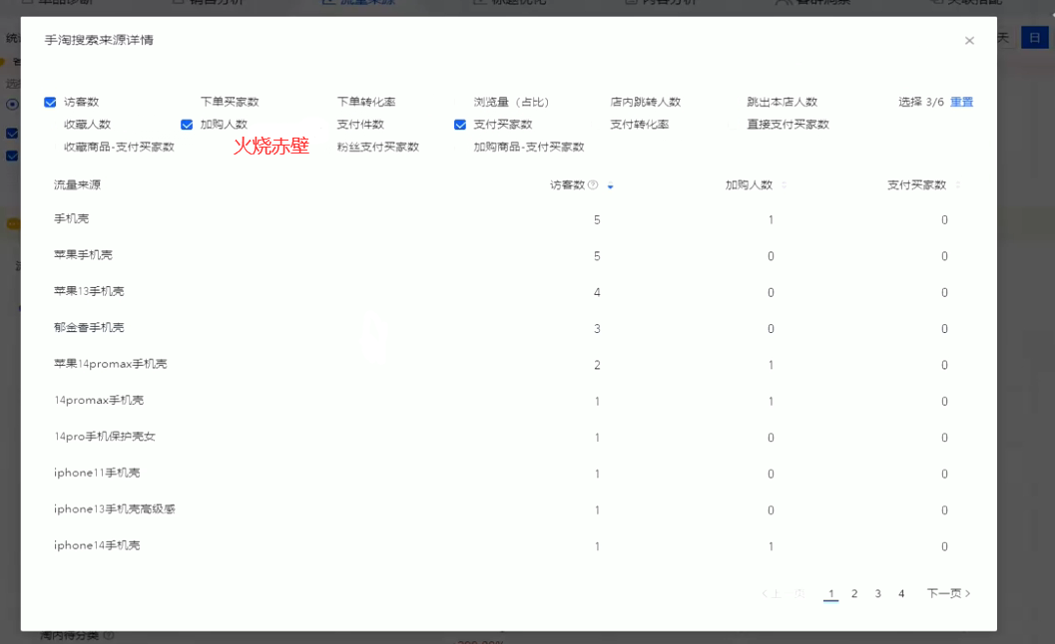Select the 14pro手机保护壳女 keyword row
Image resolution: width=1055 pixels, height=644 pixels.
pos(509,438)
